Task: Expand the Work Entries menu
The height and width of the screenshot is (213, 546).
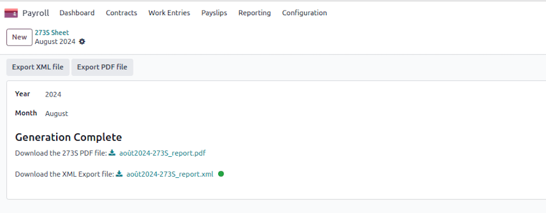Action: 169,13
